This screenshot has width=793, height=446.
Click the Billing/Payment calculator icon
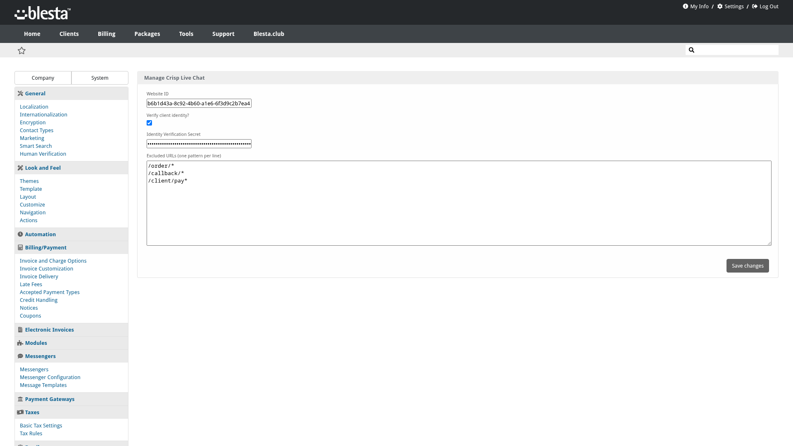click(20, 248)
